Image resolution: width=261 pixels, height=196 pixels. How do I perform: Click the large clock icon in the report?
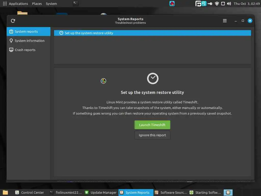point(153,79)
